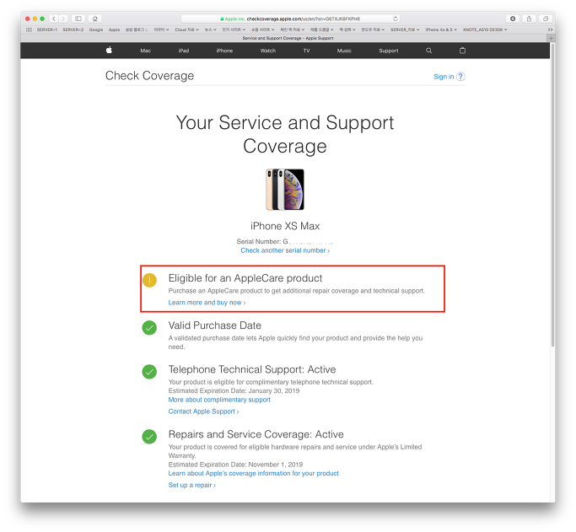Open the SERVER+1 bookmark
This screenshot has height=532, width=576.
(x=47, y=30)
